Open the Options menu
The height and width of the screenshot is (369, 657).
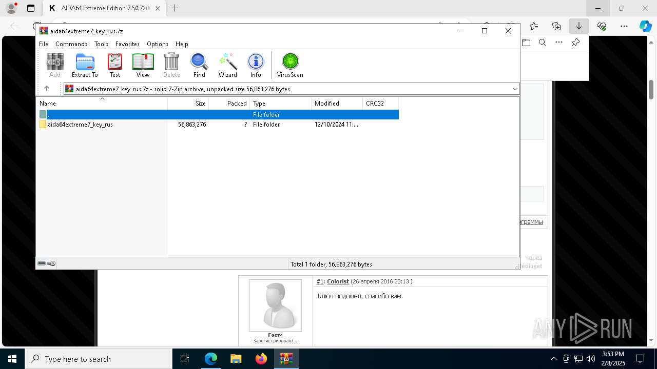coord(157,44)
